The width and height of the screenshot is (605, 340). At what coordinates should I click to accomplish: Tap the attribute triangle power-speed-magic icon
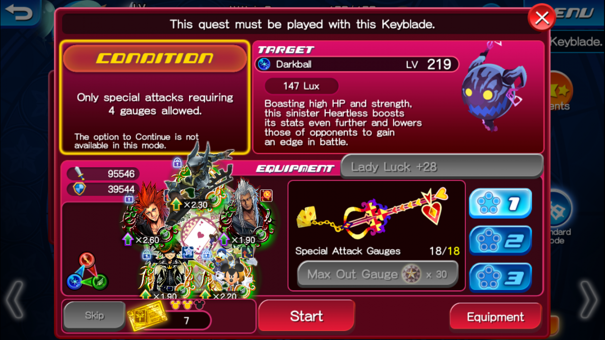87,271
